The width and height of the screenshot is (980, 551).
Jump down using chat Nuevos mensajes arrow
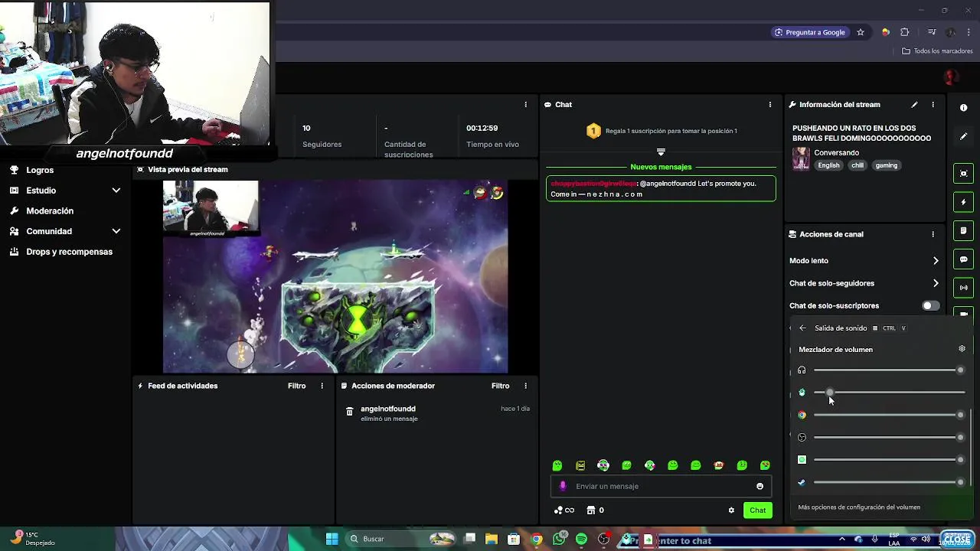[x=661, y=152]
